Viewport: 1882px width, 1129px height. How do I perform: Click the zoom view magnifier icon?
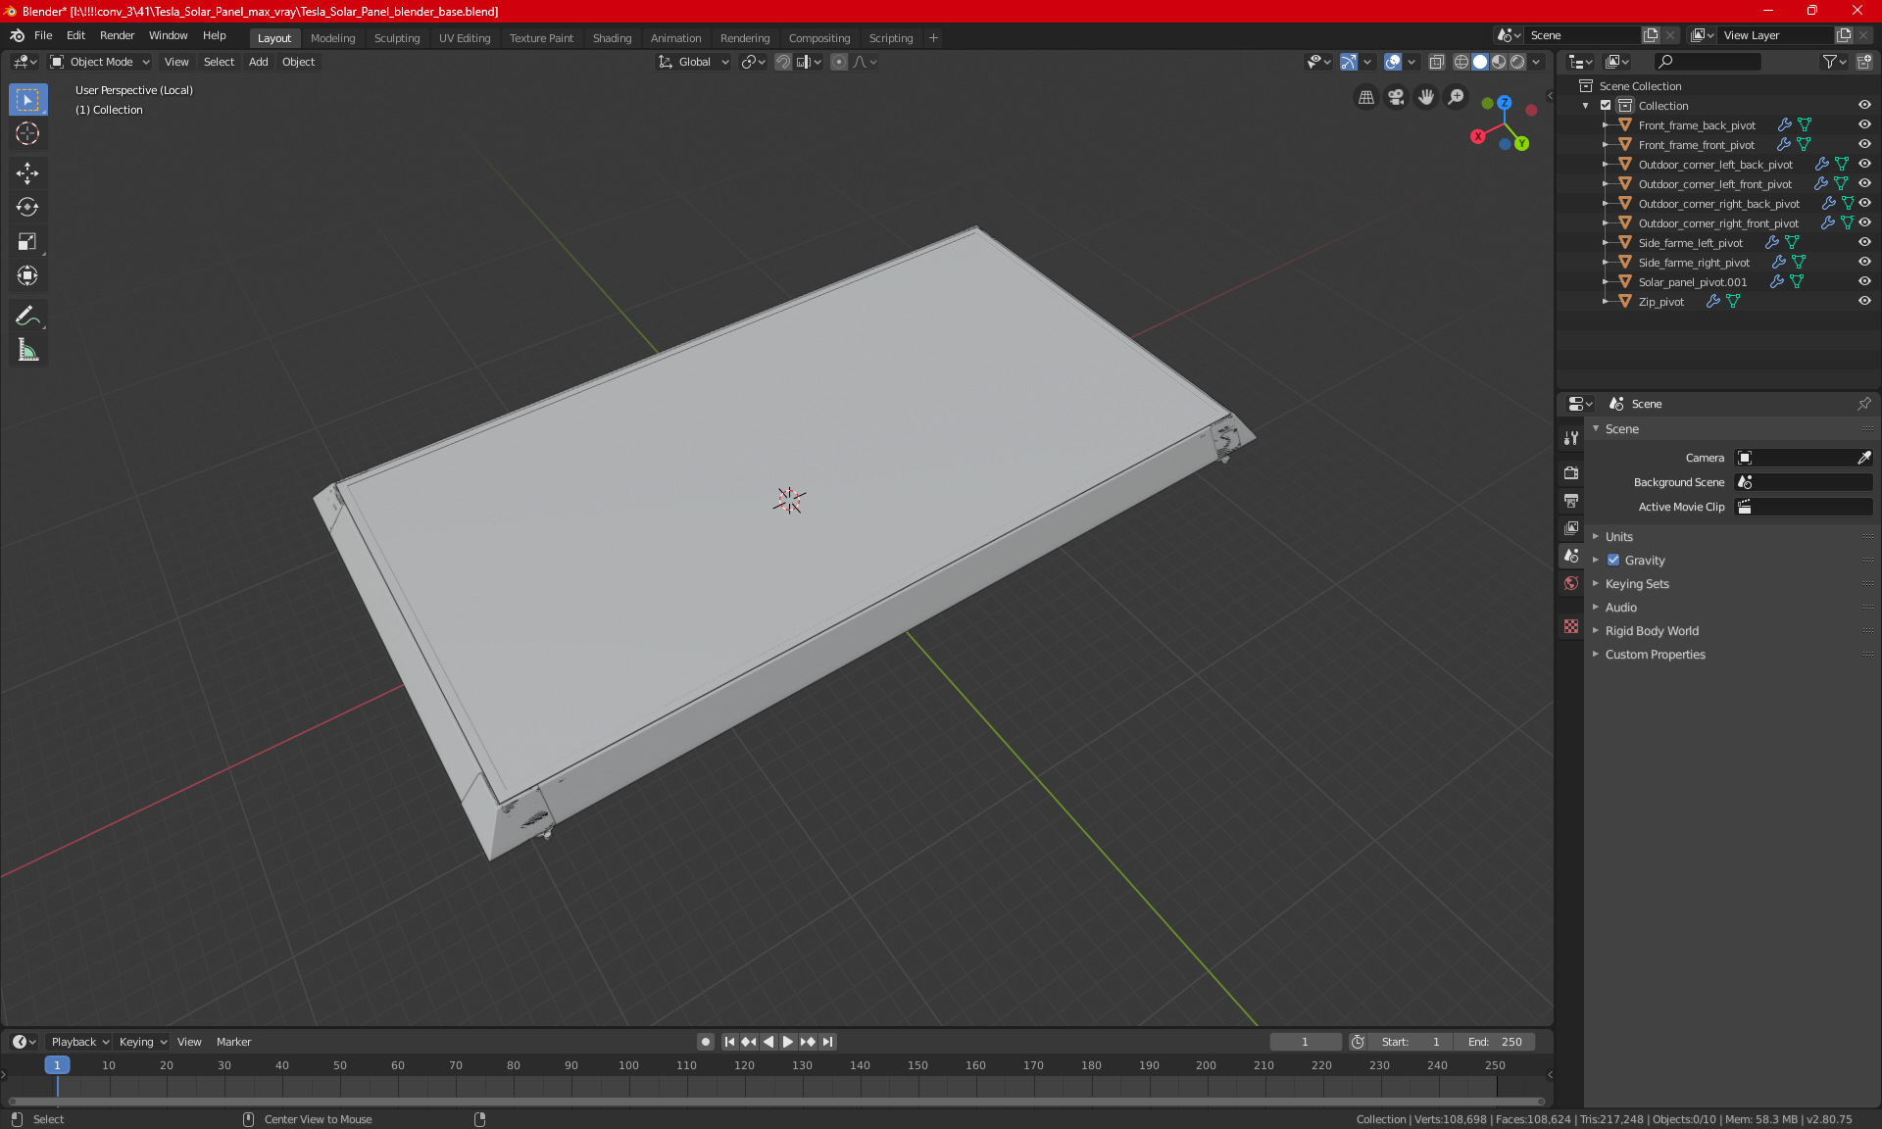point(1457,97)
